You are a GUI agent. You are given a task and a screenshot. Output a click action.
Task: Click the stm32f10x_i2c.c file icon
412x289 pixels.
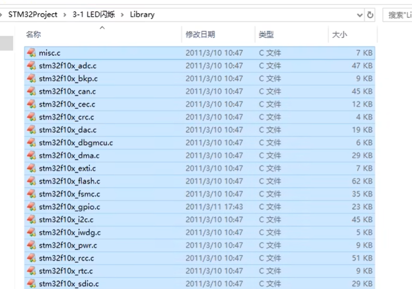coord(31,219)
